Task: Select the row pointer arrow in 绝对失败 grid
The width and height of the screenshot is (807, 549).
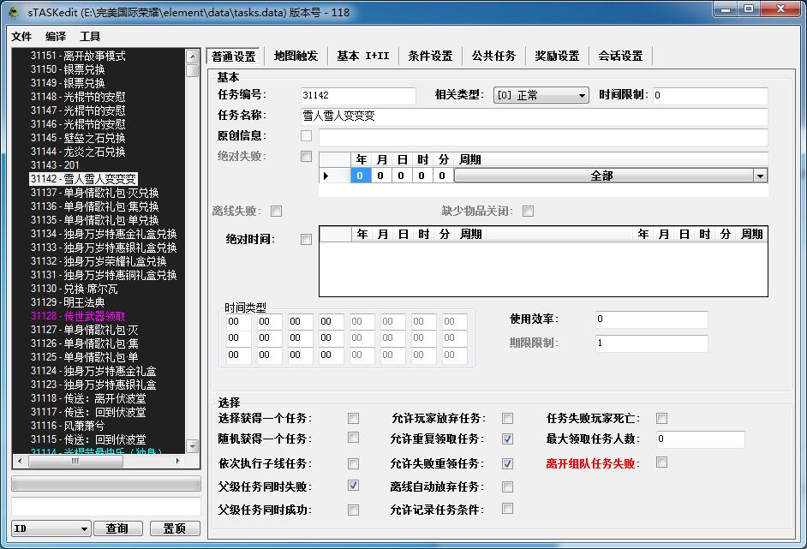Action: (326, 176)
